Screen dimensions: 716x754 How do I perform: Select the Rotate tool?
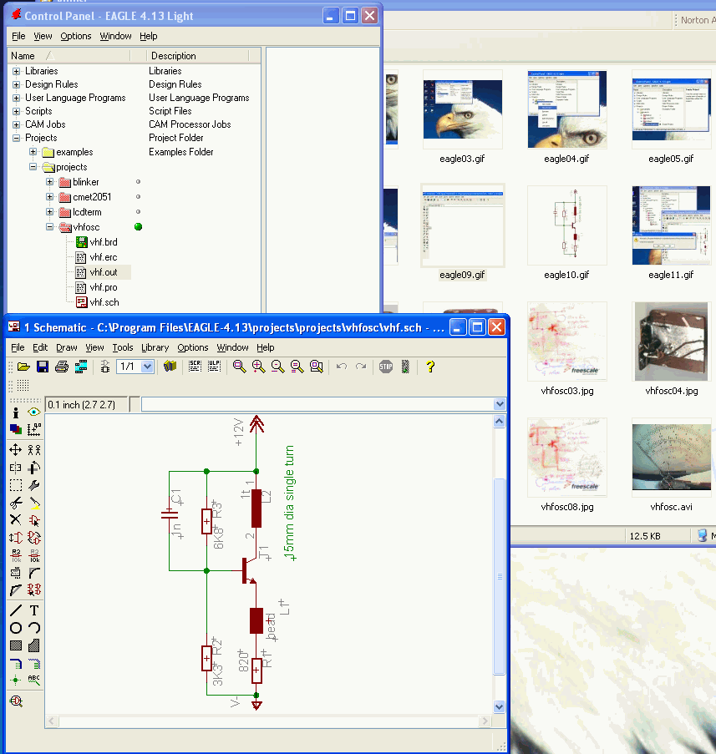tap(34, 468)
